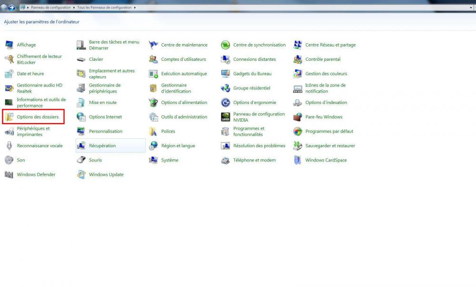
Task: Open the Options des dossiers folder icon
Action: (9, 117)
